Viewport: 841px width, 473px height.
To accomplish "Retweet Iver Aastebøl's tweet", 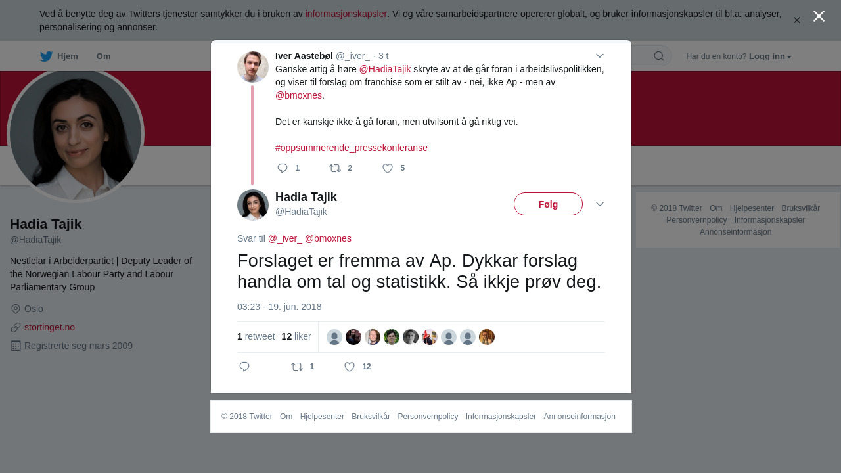I will pos(335,168).
